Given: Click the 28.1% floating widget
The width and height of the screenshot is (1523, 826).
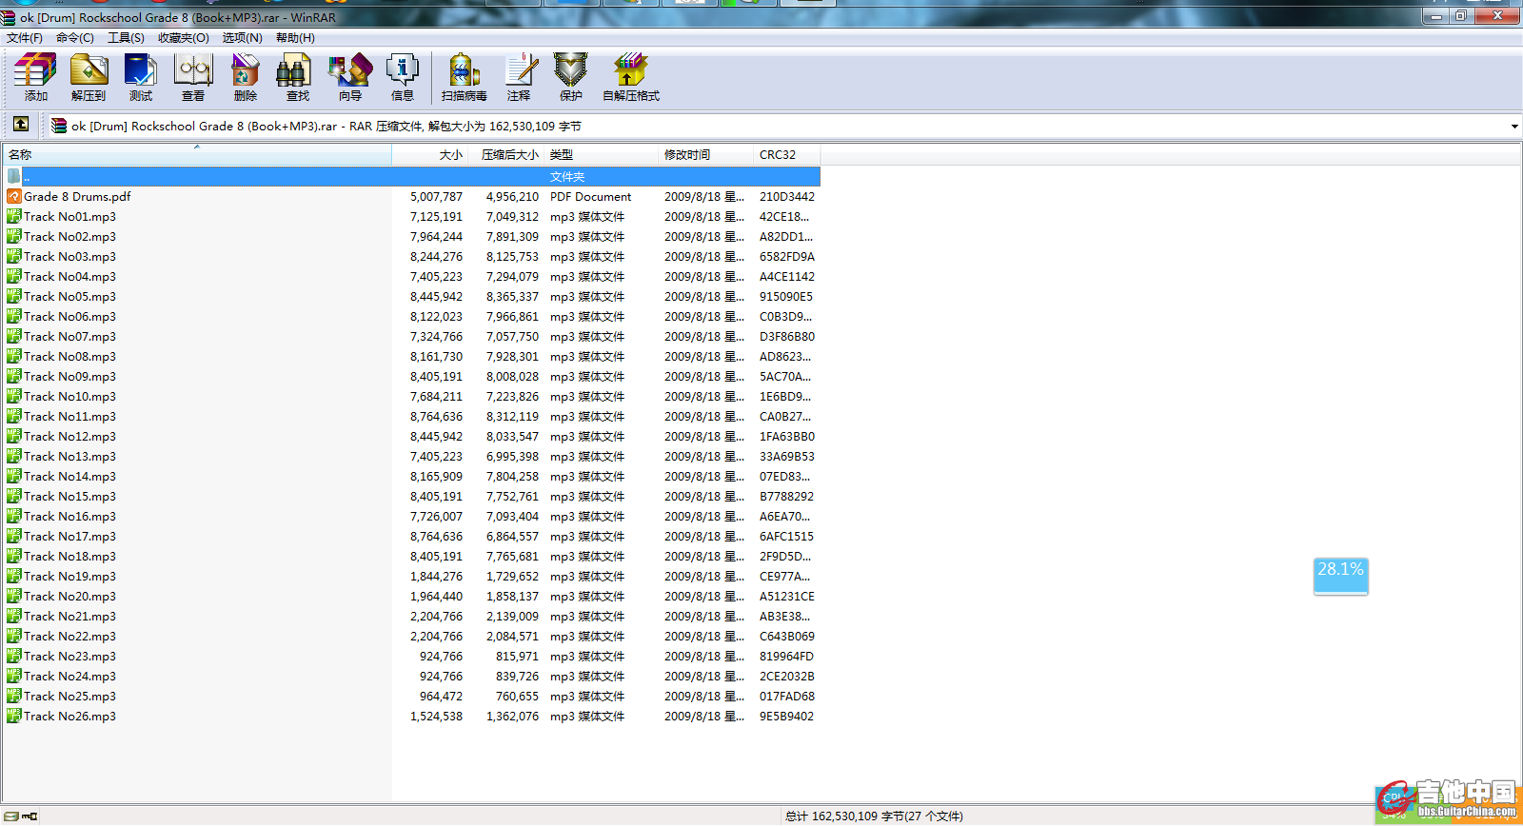Looking at the screenshot, I should pyautogui.click(x=1340, y=575).
